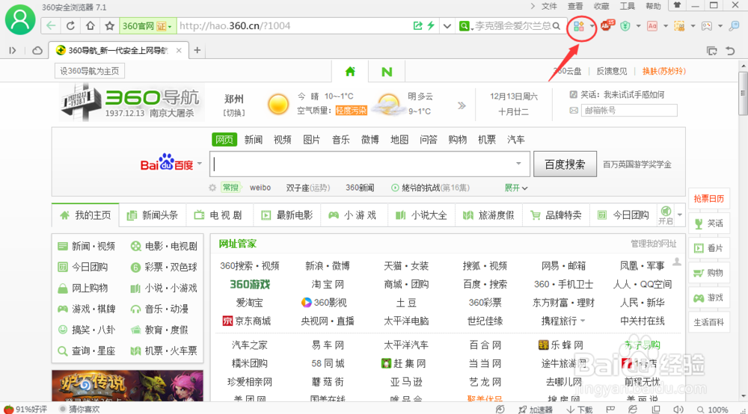
Task: Mute page sound using speaker icon
Action: pos(678,410)
